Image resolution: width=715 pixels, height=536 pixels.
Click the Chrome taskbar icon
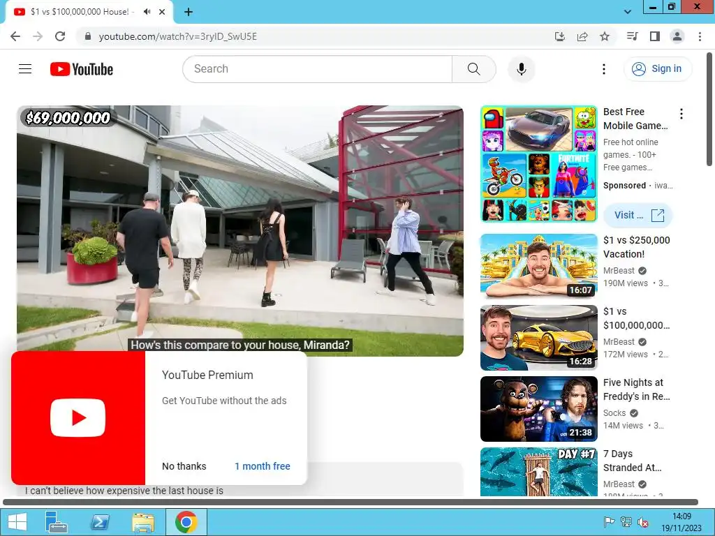point(186,522)
